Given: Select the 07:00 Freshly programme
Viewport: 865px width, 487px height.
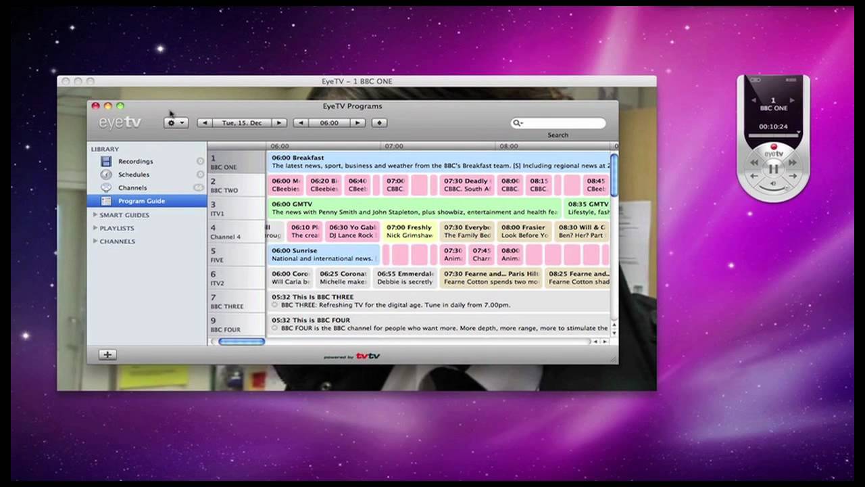Looking at the screenshot, I should point(410,231).
